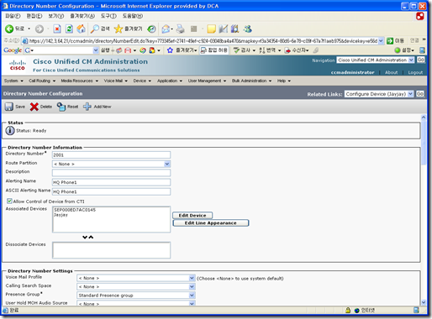Select Jayjay in Associated Devices list
The width and height of the screenshot is (432, 319).
click(x=61, y=215)
